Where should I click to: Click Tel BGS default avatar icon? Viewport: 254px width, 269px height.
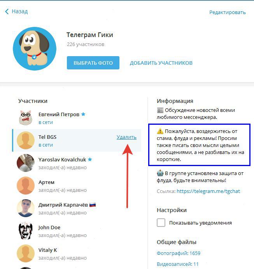click(x=26, y=140)
